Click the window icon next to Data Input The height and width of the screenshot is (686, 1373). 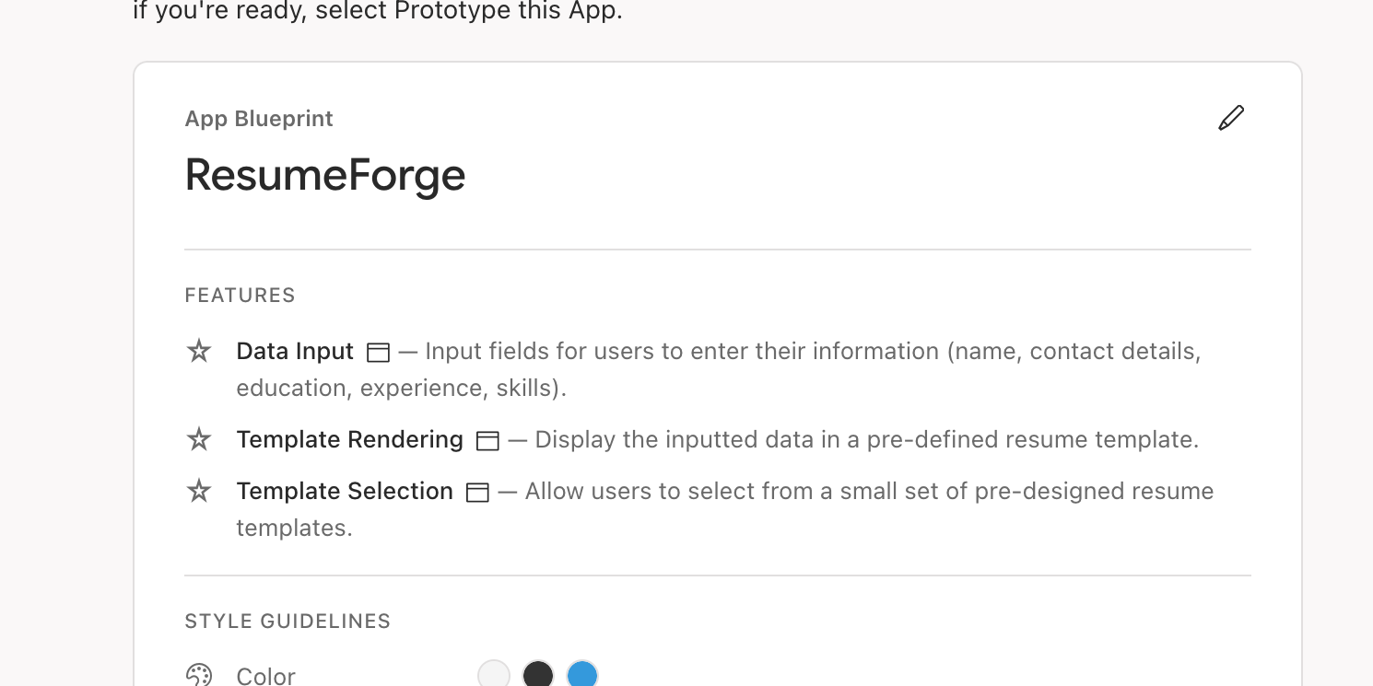pyautogui.click(x=378, y=352)
